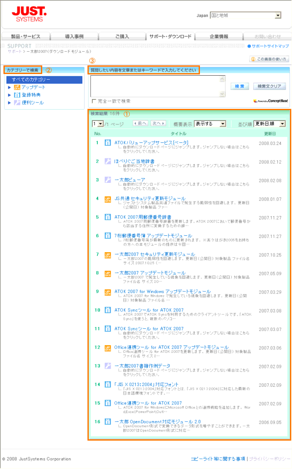
Task: Open the コピーライト等に関する事項 link
Action: [x=218, y=459]
